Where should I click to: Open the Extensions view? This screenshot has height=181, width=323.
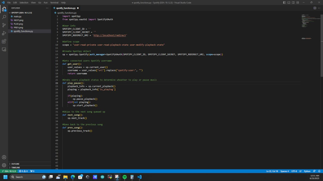click(x=4, y=41)
